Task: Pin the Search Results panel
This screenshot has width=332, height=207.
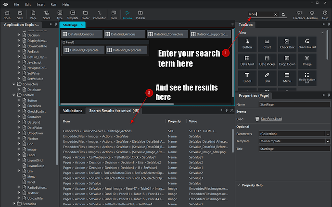Action: coord(227,110)
